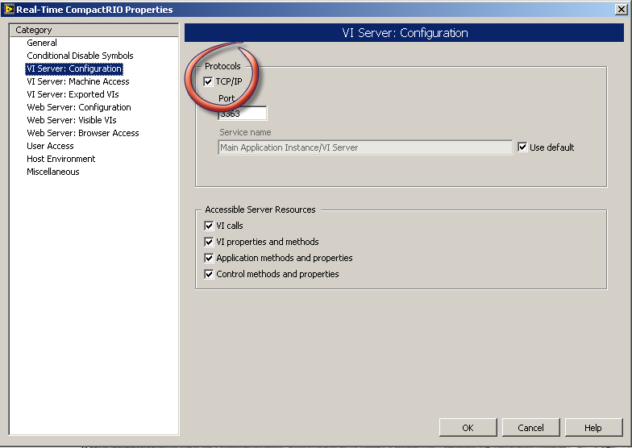Click the Port number field
The image size is (632, 448).
point(242,113)
